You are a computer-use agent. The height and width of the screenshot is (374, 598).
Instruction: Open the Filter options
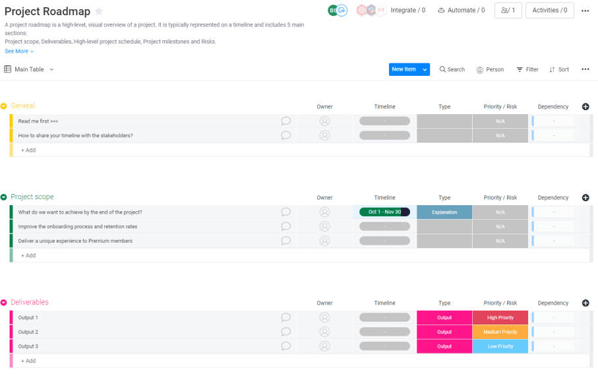(527, 69)
